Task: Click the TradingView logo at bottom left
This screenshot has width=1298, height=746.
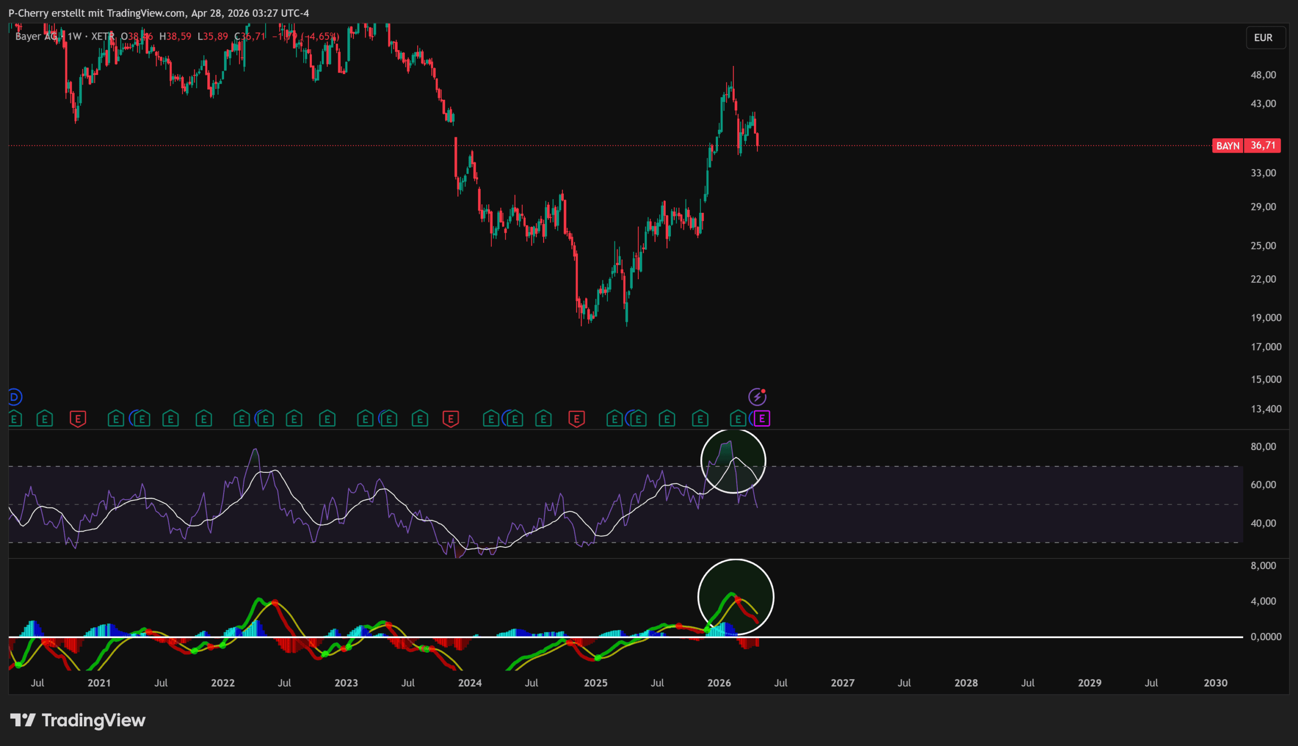Action: pos(78,720)
